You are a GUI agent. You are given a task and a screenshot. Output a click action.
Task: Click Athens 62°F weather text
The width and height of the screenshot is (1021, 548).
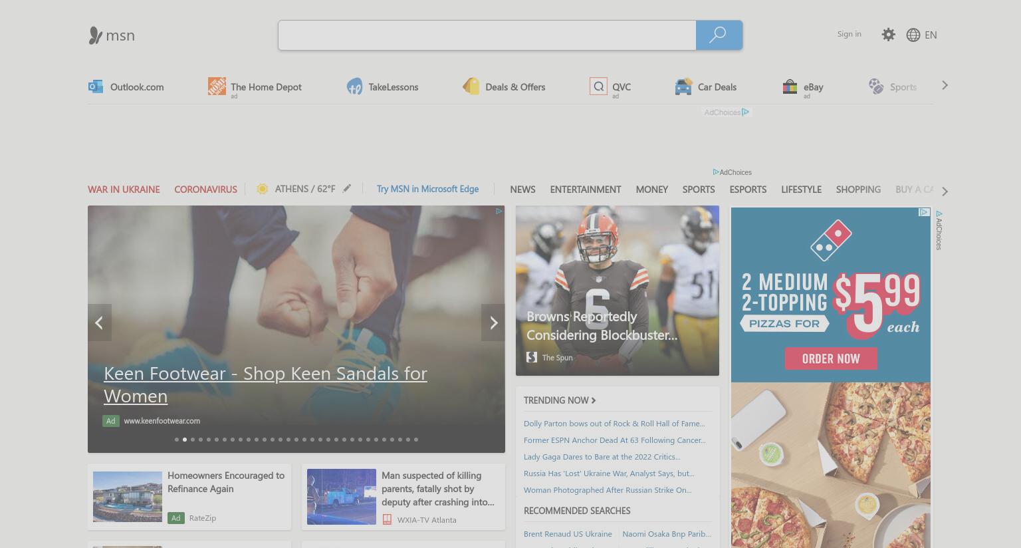[x=305, y=189]
